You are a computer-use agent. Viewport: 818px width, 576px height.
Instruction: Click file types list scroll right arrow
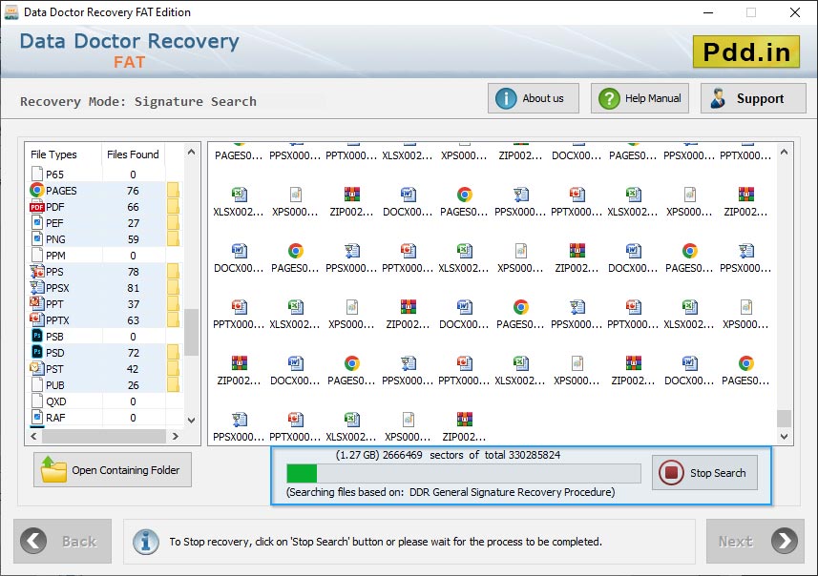pos(176,436)
